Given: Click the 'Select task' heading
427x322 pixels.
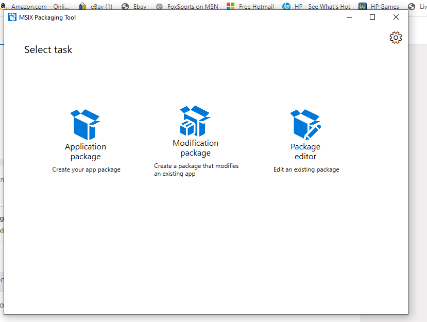Looking at the screenshot, I should point(48,49).
